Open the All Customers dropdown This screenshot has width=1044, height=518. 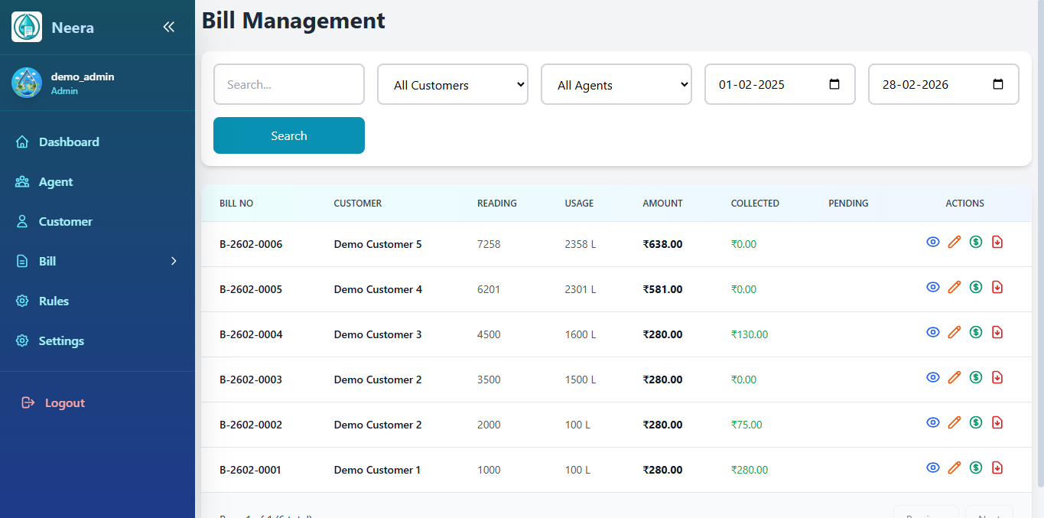point(453,85)
